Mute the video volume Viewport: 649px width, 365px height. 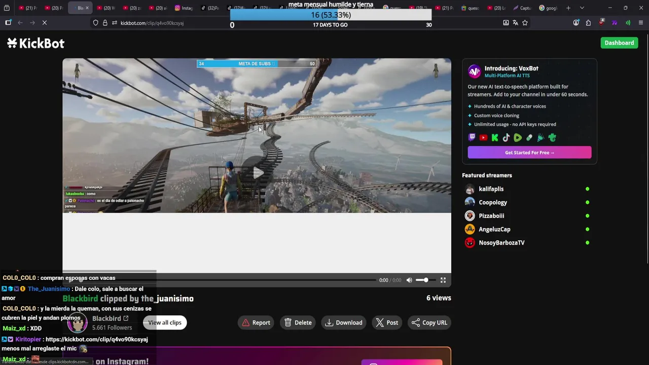[x=409, y=280]
